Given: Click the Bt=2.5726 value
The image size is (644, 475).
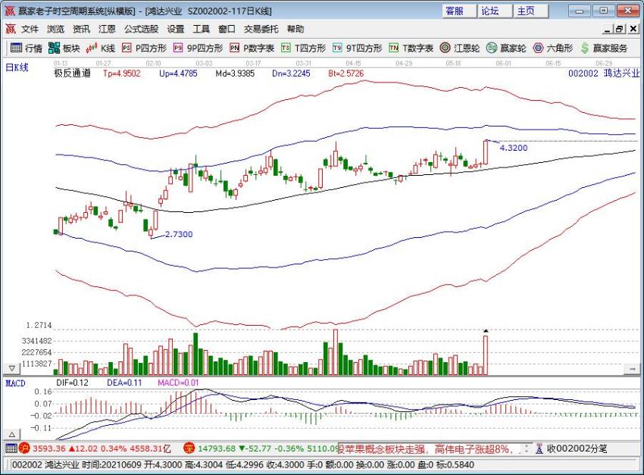Looking at the screenshot, I should click(x=346, y=73).
